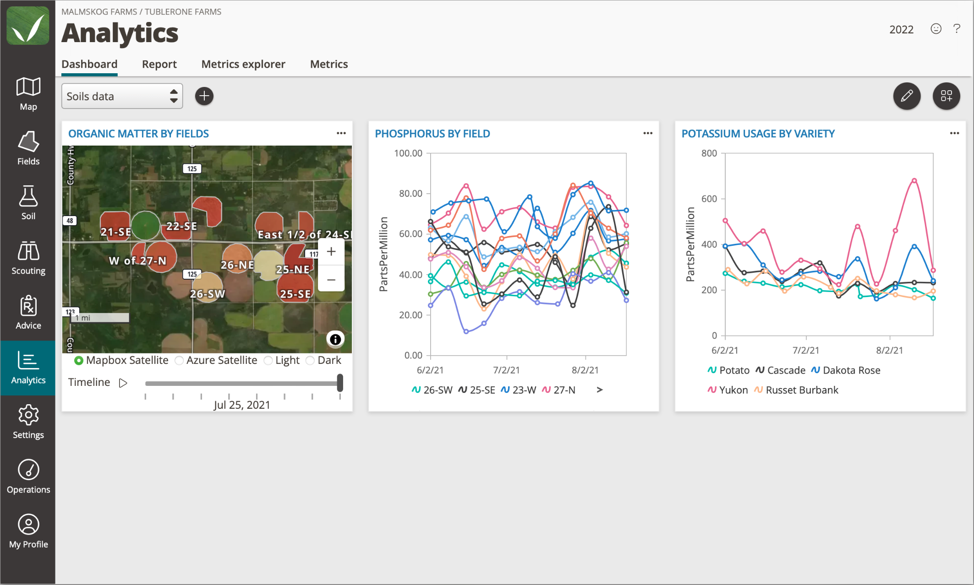Switch to the Report tab

[159, 65]
